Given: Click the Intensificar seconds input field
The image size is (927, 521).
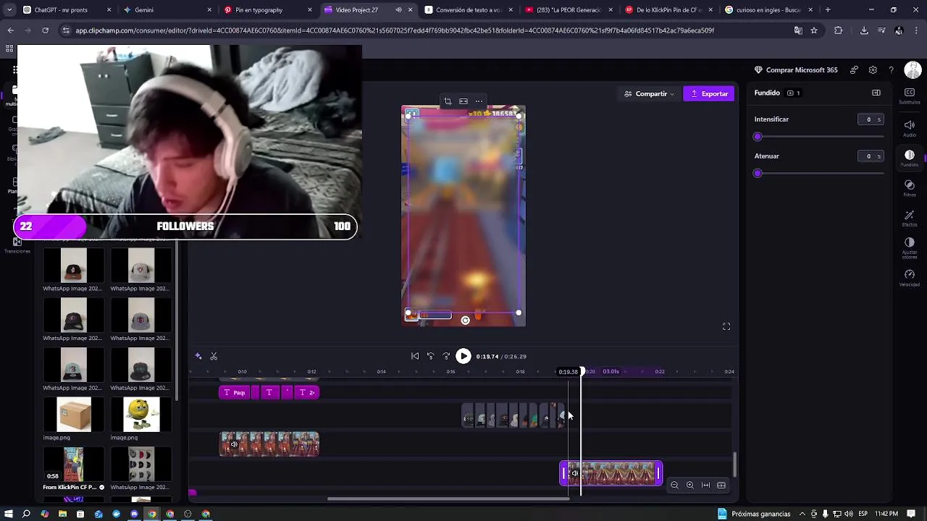Looking at the screenshot, I should point(871,119).
